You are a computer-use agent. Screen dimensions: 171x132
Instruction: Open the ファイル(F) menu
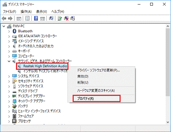[9, 11]
